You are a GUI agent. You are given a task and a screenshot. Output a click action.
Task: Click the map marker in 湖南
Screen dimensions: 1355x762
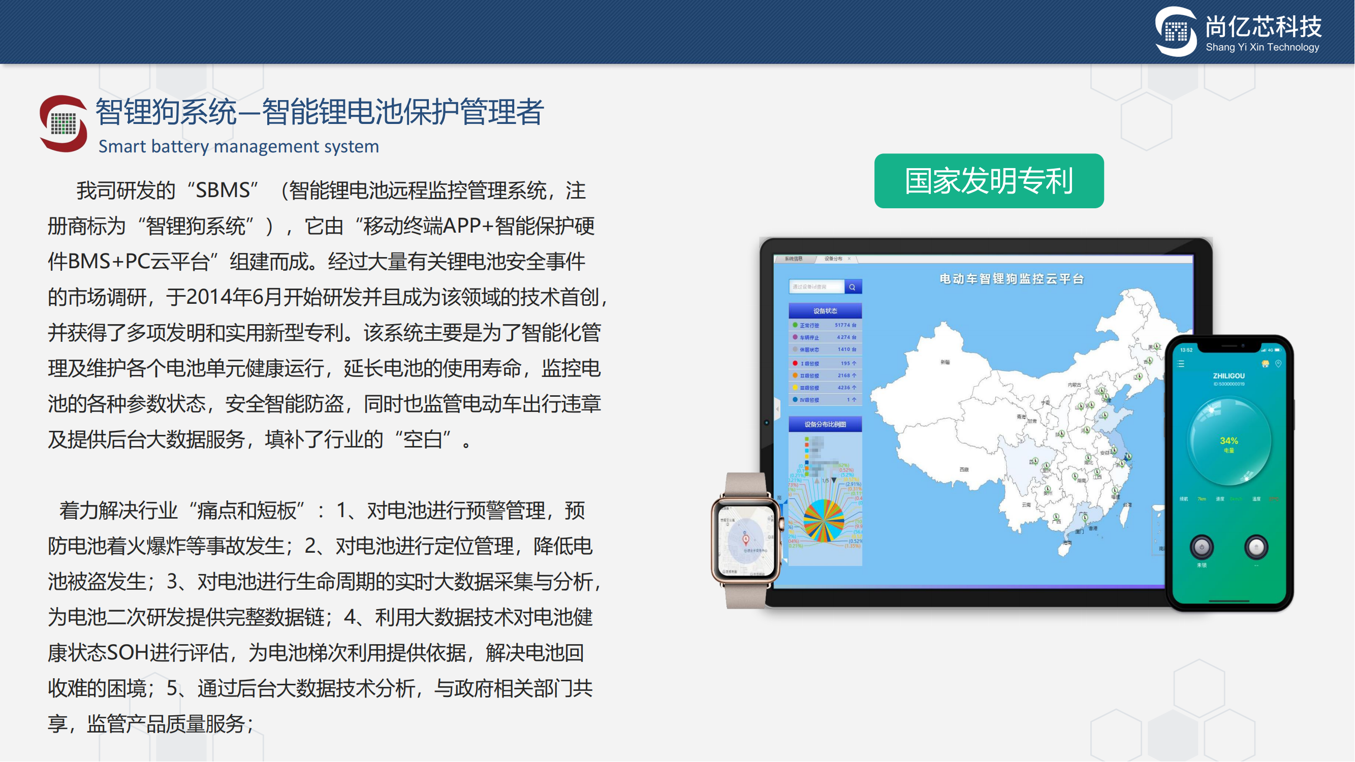click(1075, 477)
